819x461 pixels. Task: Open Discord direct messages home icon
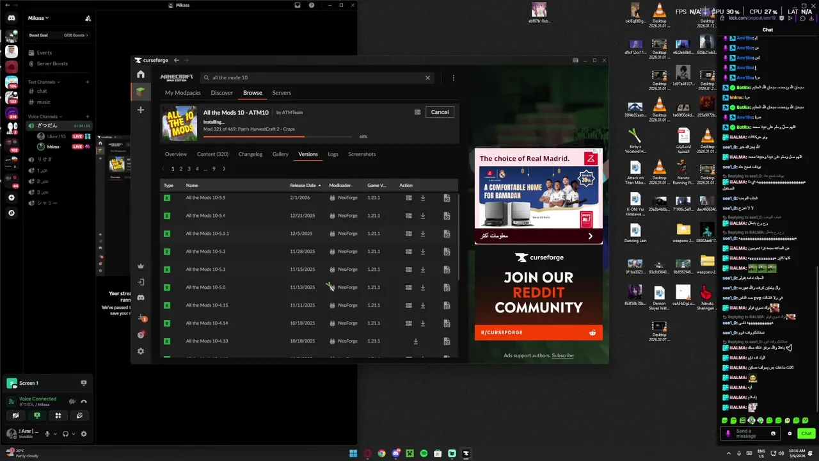12,18
